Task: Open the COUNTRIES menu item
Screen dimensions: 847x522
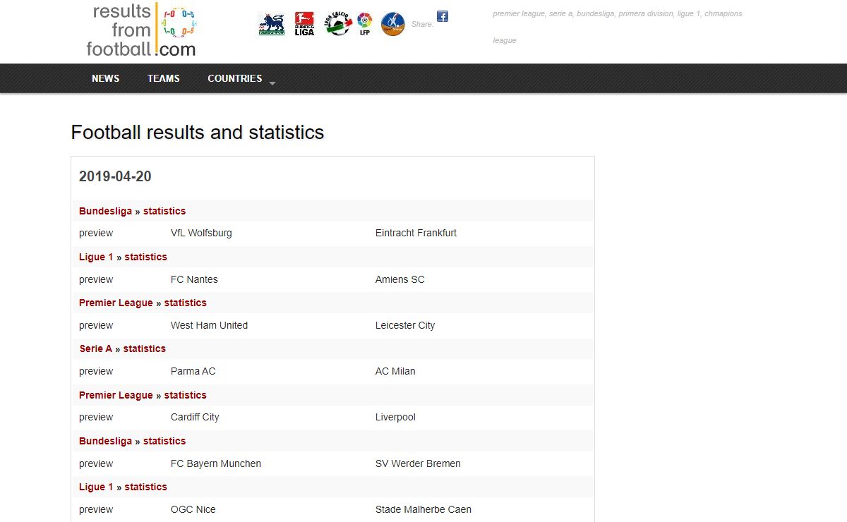Action: pyautogui.click(x=234, y=78)
